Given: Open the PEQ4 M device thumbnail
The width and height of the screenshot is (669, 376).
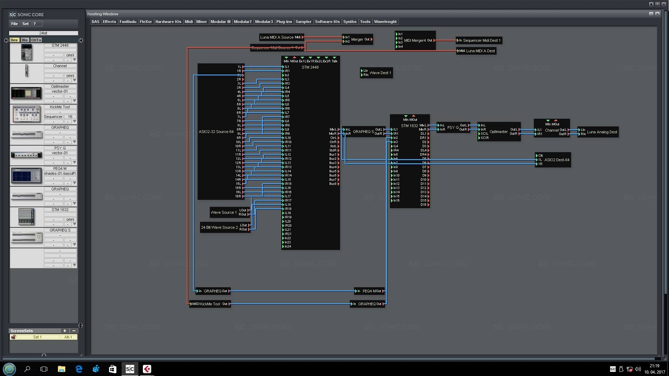Looking at the screenshot, I should pos(26,175).
